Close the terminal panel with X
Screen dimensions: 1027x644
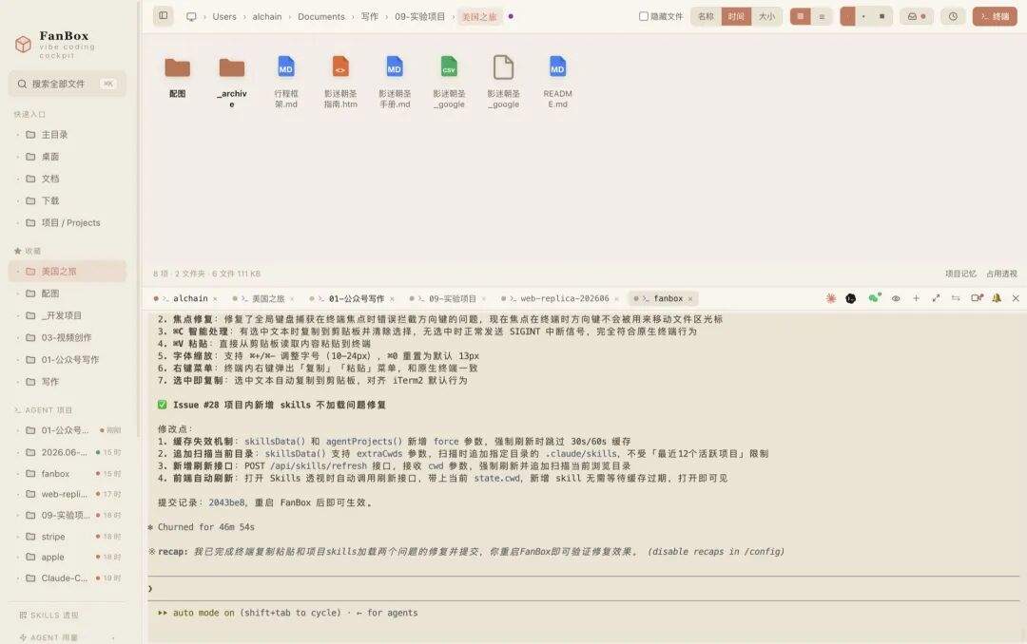coord(1016,298)
